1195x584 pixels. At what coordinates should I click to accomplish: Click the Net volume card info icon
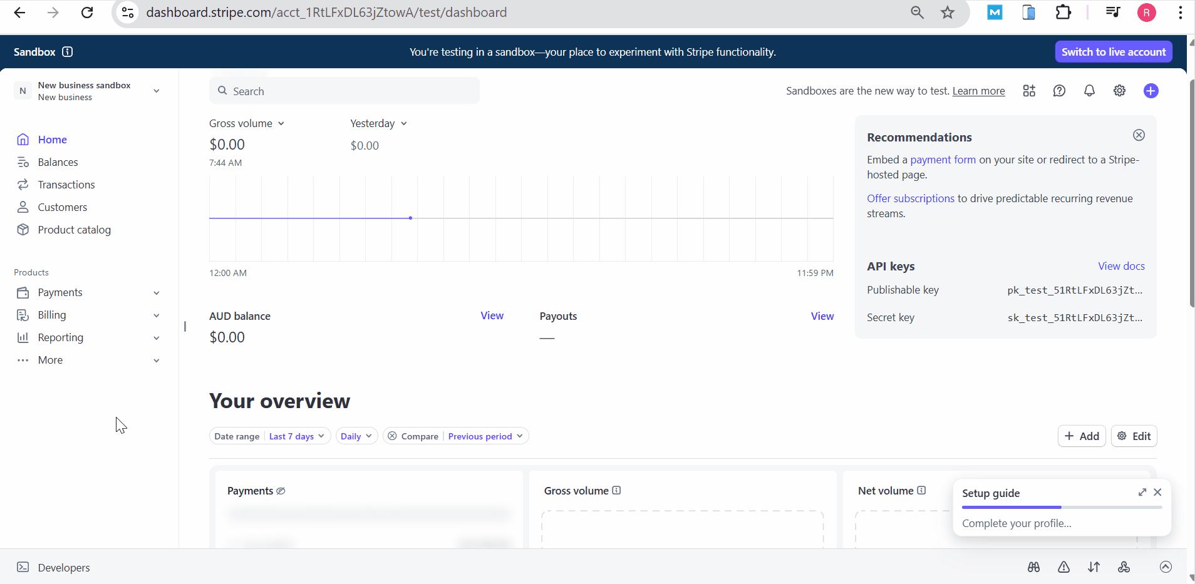(921, 491)
